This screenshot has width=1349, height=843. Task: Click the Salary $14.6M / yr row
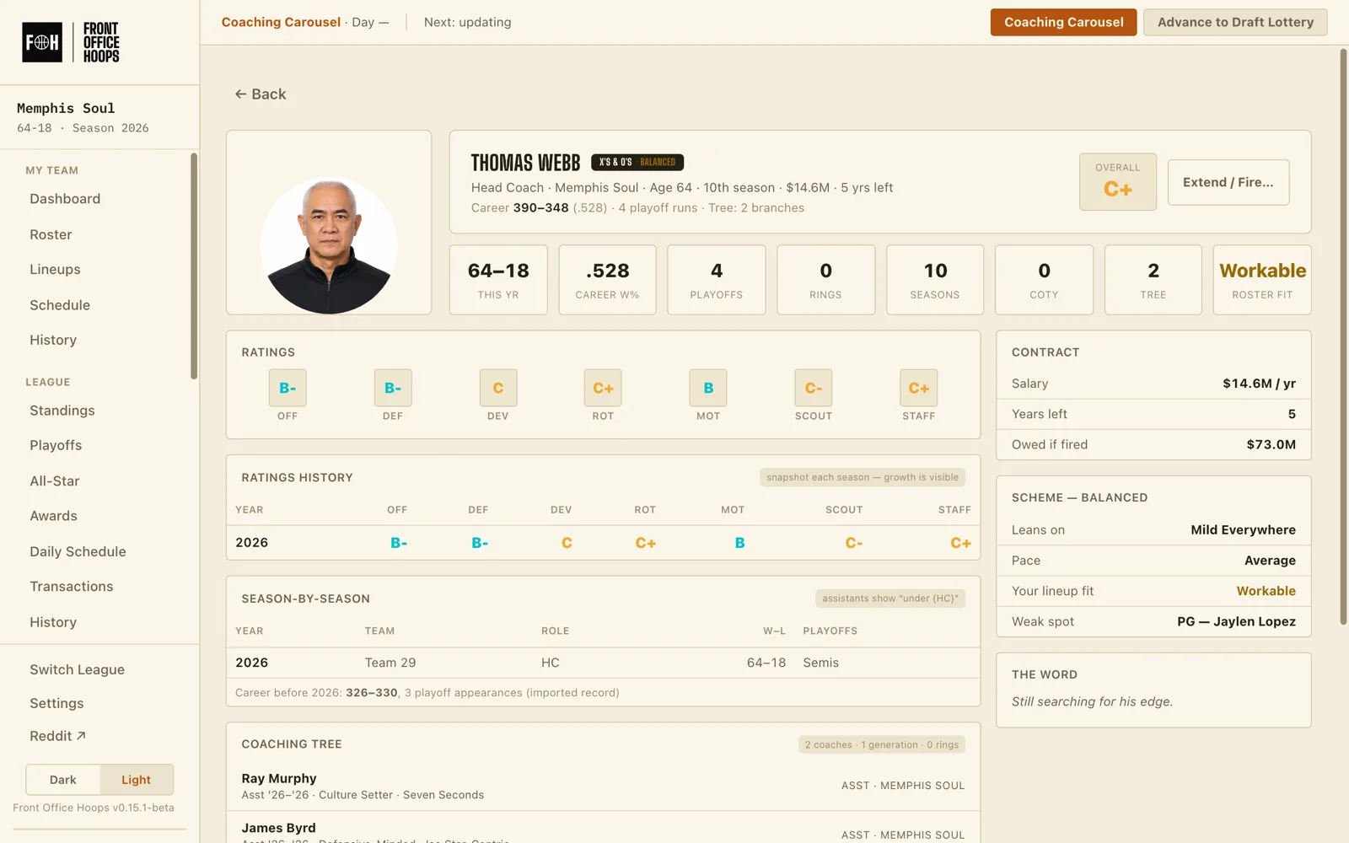tap(1153, 384)
